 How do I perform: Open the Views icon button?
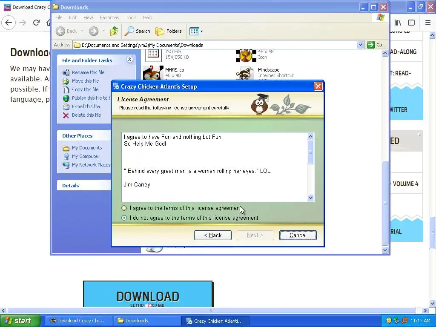[194, 31]
